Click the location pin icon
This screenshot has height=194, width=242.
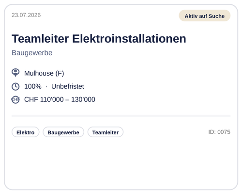pyautogui.click(x=15, y=73)
